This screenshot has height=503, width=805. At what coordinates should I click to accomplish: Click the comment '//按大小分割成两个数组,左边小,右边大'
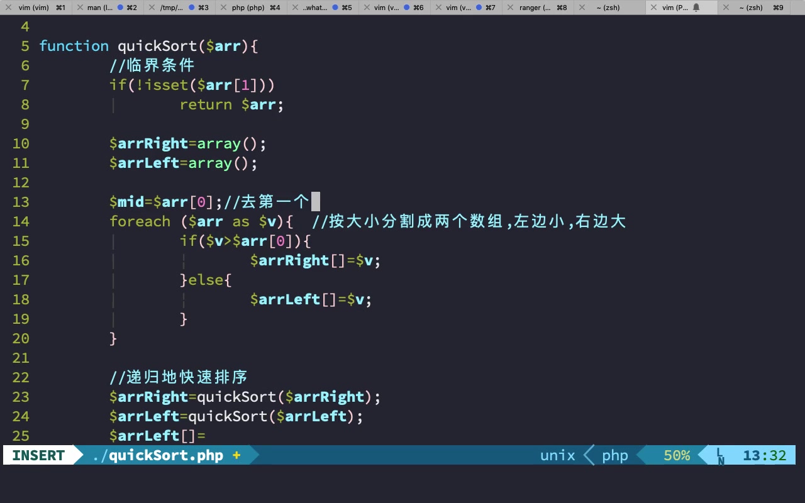pyautogui.click(x=469, y=221)
